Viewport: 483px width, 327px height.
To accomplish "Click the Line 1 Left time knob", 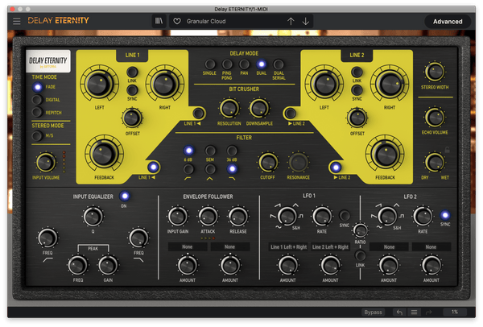I will pyautogui.click(x=99, y=84).
